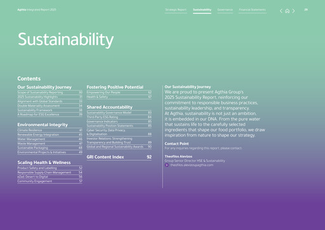Open the Community Engagement entry
Screen dimensions: 325x230
click(x=50, y=181)
